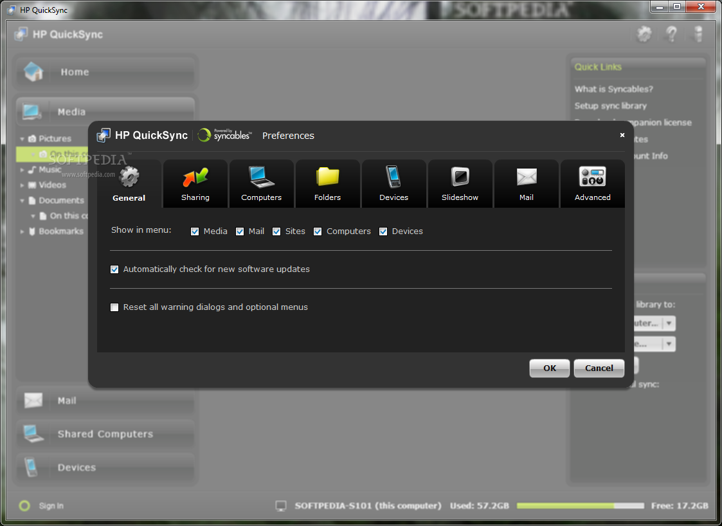Open the Home section in sidebar
This screenshot has width=722, height=526.
105,72
